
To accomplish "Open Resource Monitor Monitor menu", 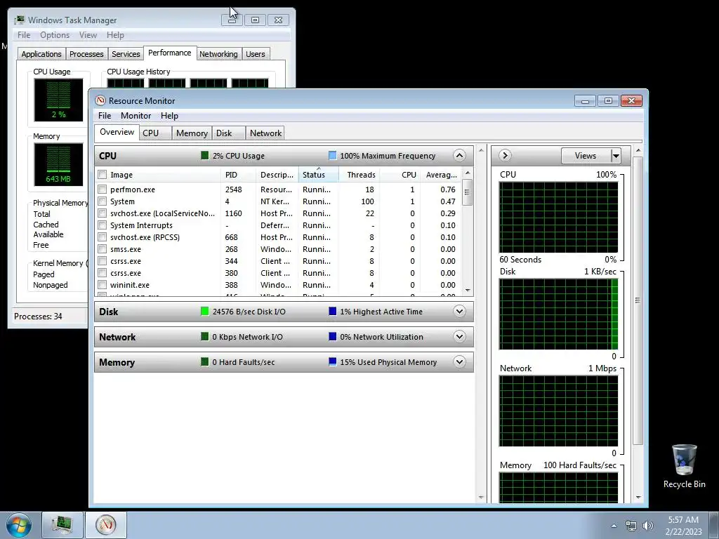I will pyautogui.click(x=136, y=116).
